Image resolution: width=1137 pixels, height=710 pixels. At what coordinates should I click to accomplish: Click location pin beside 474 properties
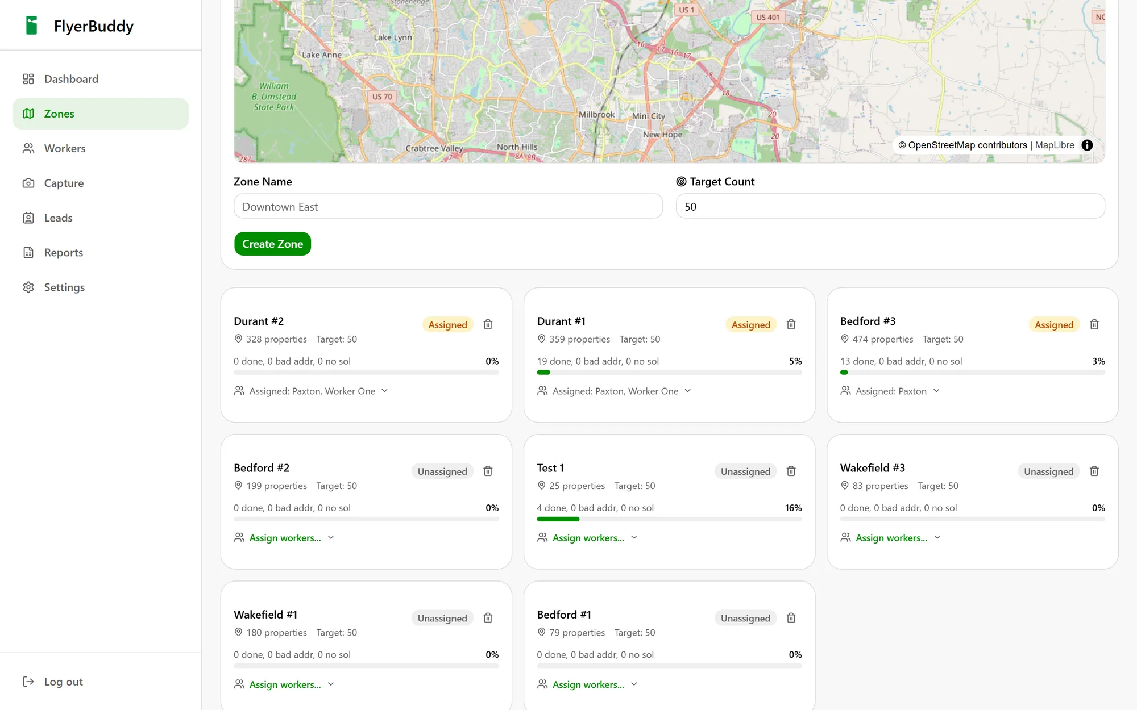[x=845, y=339]
